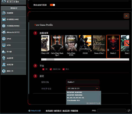The height and width of the screenshot is (114, 132).
Task: Click the service name field containing Diablo 3
Action: click(x=83, y=82)
